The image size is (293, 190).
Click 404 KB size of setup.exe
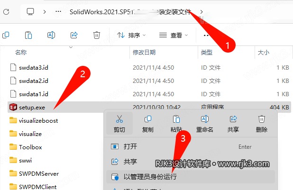click(x=279, y=107)
